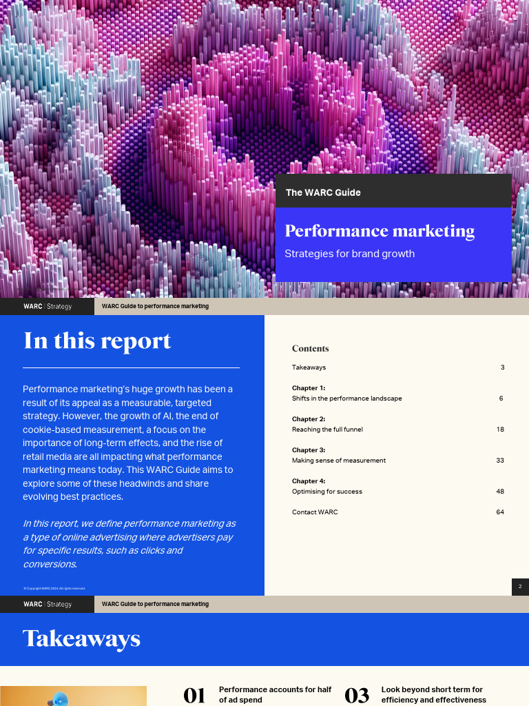Click 'WARC Guide to performance marketing' header above Takeaways

point(155,604)
